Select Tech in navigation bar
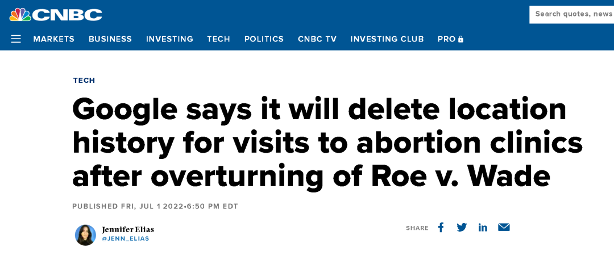614x260 pixels. 218,39
